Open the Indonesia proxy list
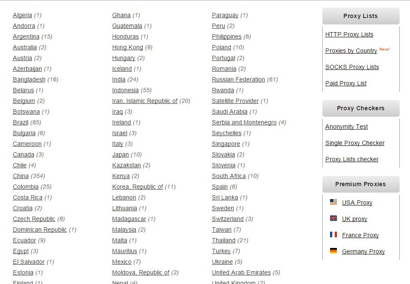410x284 pixels. click(125, 90)
